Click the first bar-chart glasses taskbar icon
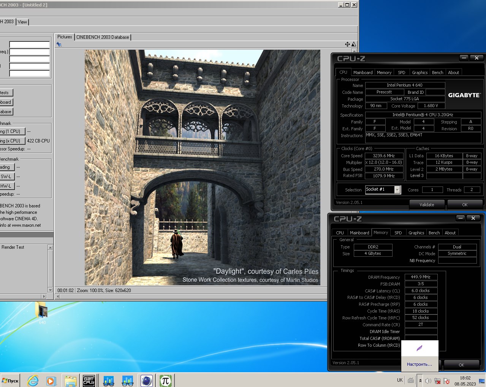Viewport: 486px width, 387px height. point(109,380)
